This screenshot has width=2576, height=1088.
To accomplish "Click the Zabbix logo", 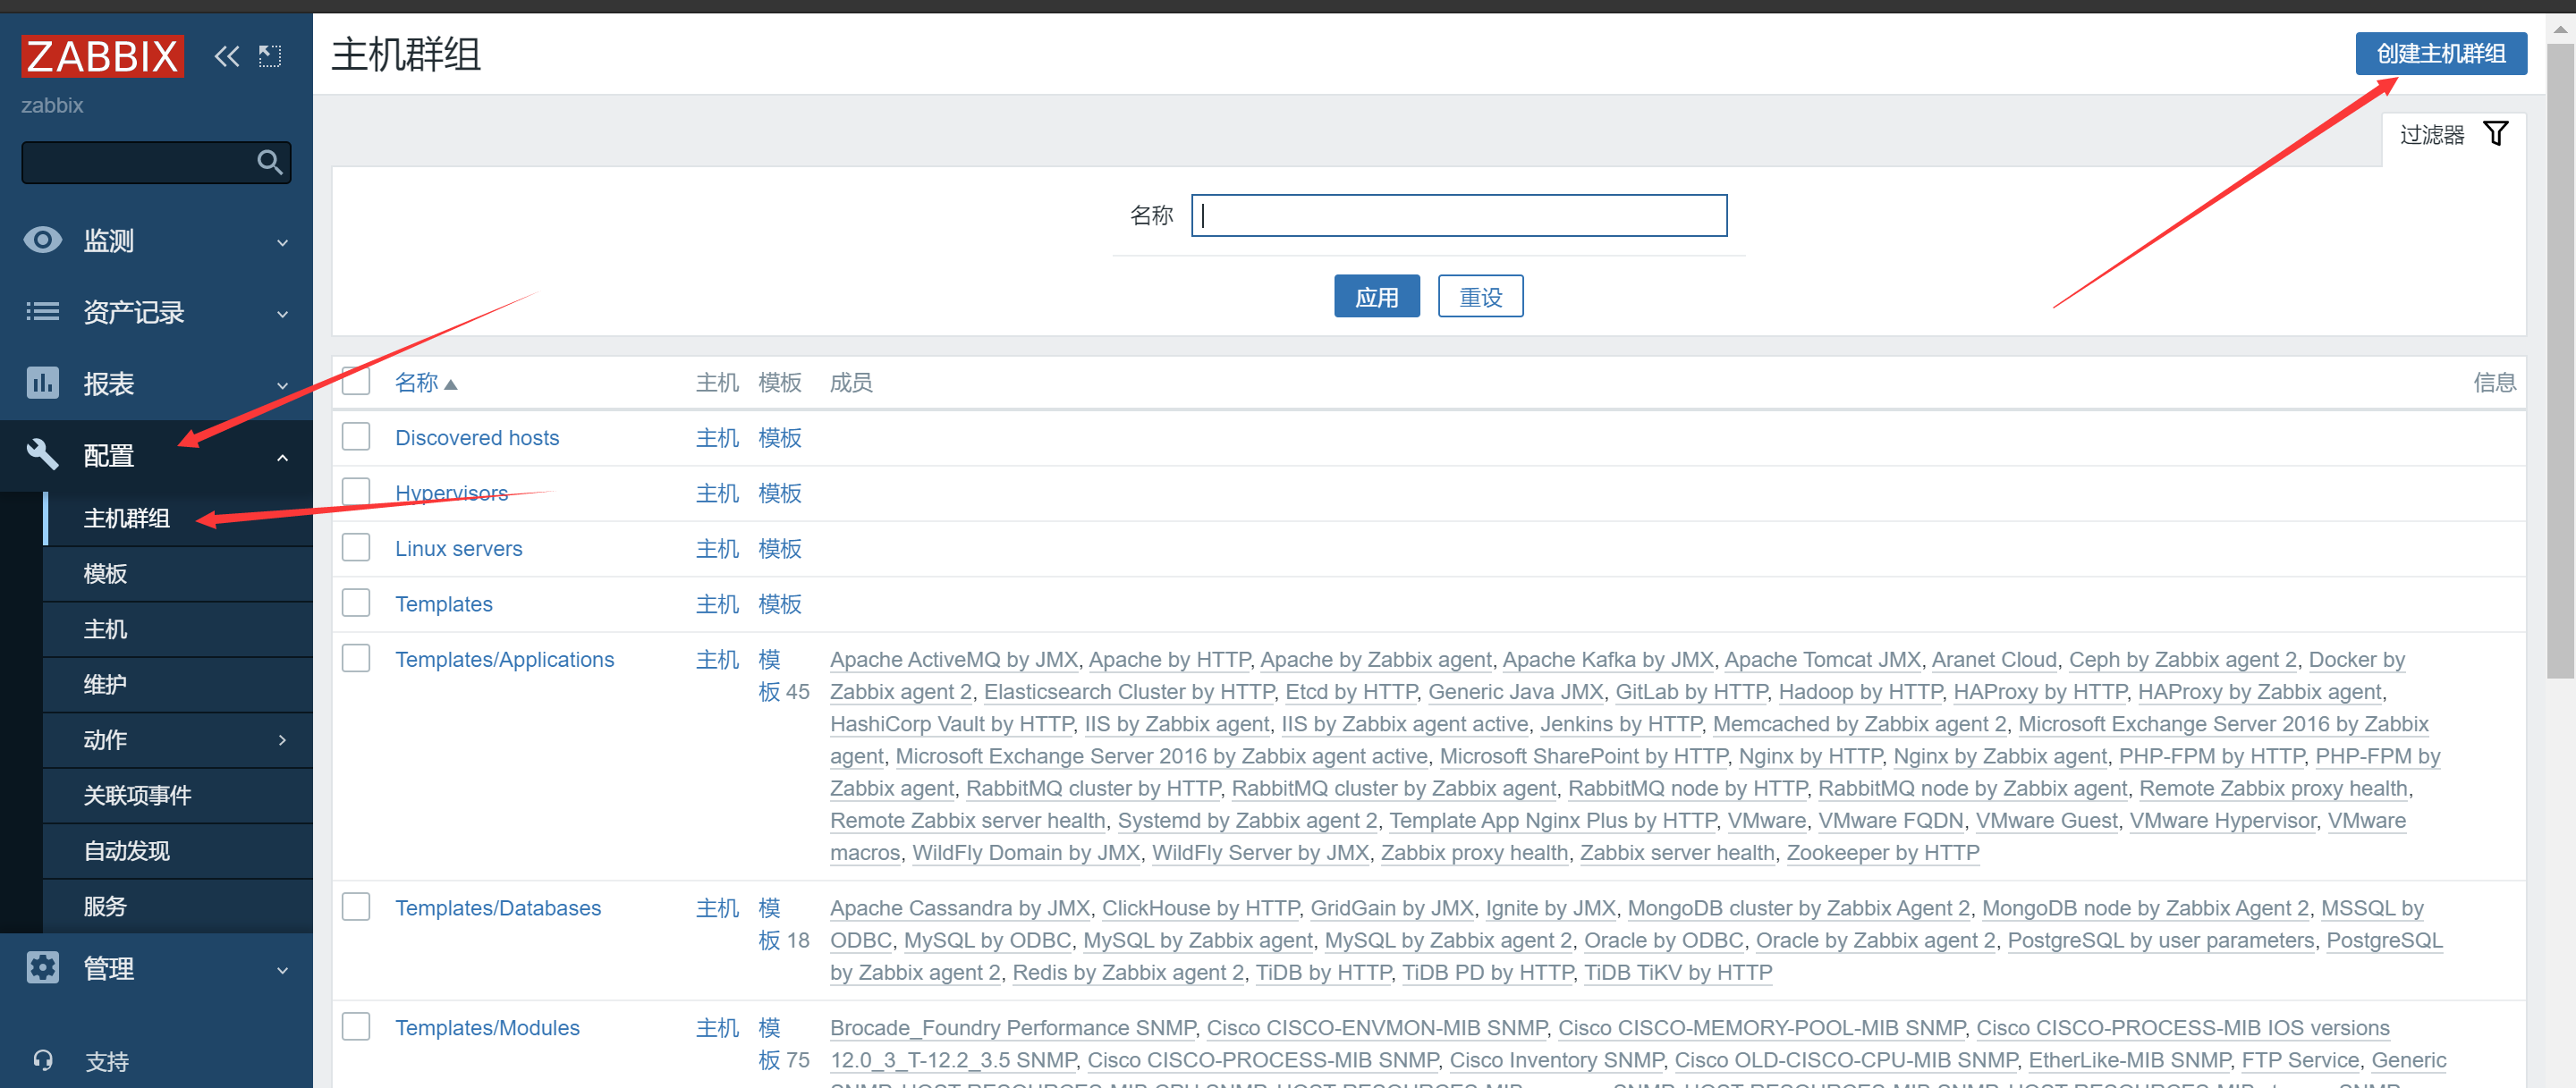I will coord(101,56).
